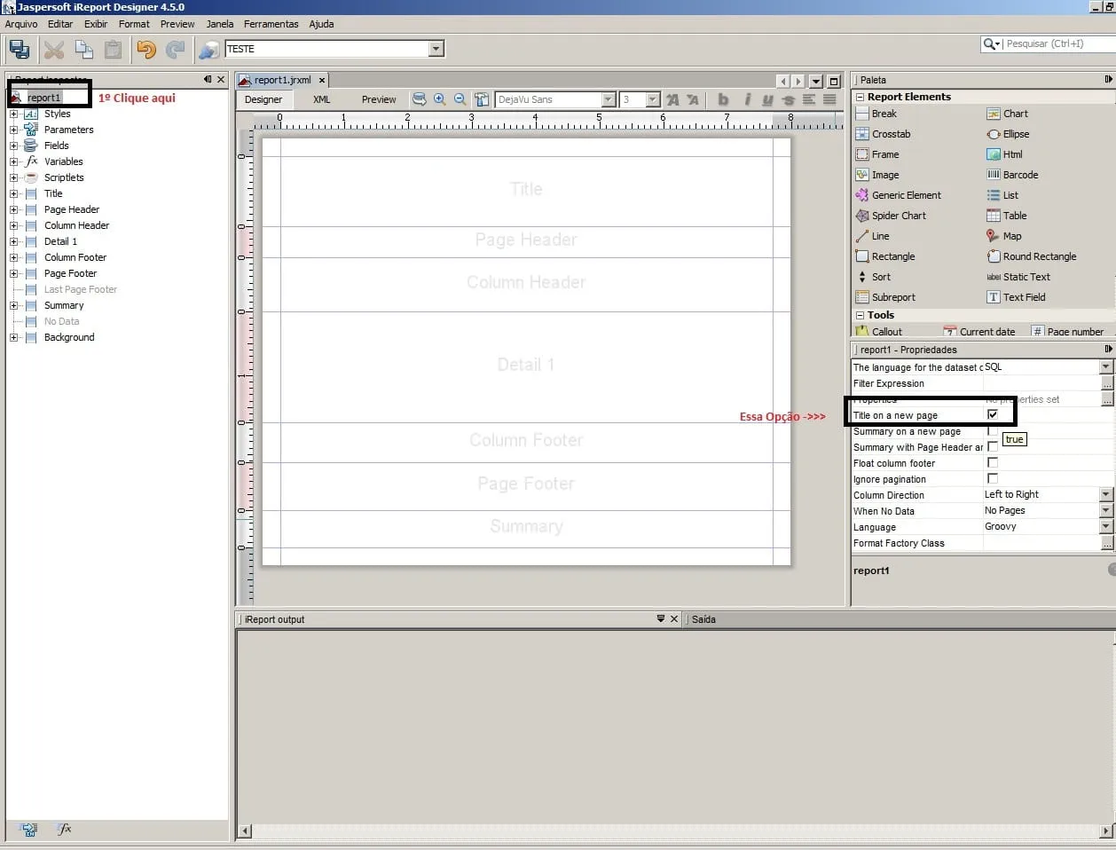Screen dimensions: 1116x850
Task: Select the Callout tool
Action: click(879, 332)
